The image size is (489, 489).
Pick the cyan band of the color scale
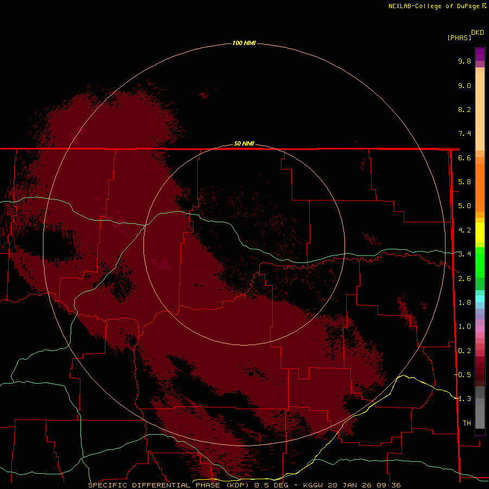(x=480, y=299)
